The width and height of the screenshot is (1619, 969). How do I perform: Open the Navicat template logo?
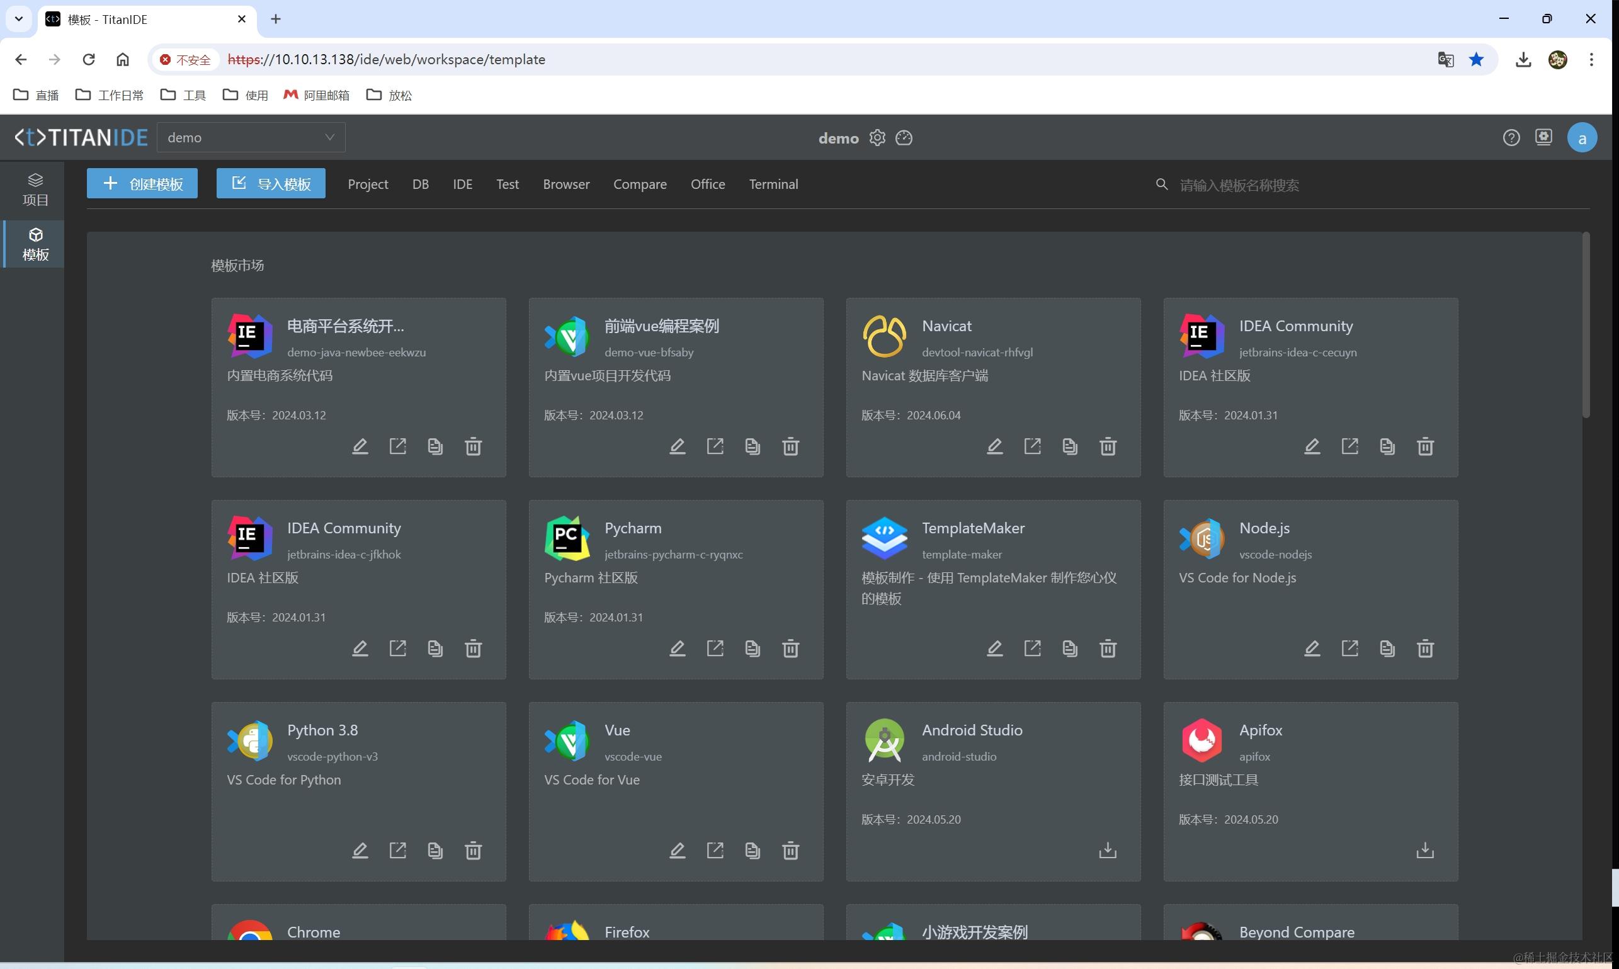coord(884,336)
